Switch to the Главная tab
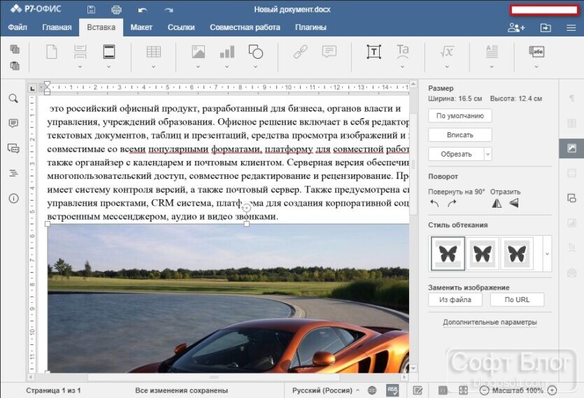This screenshot has height=398, width=584. coord(57,27)
